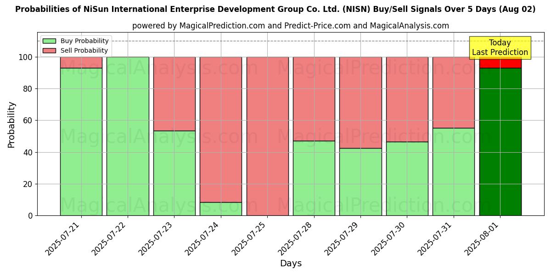Viewport: 551px width, 275px height.
Task: Click the green Buy Probability legend swatch
Action: pos(49,41)
